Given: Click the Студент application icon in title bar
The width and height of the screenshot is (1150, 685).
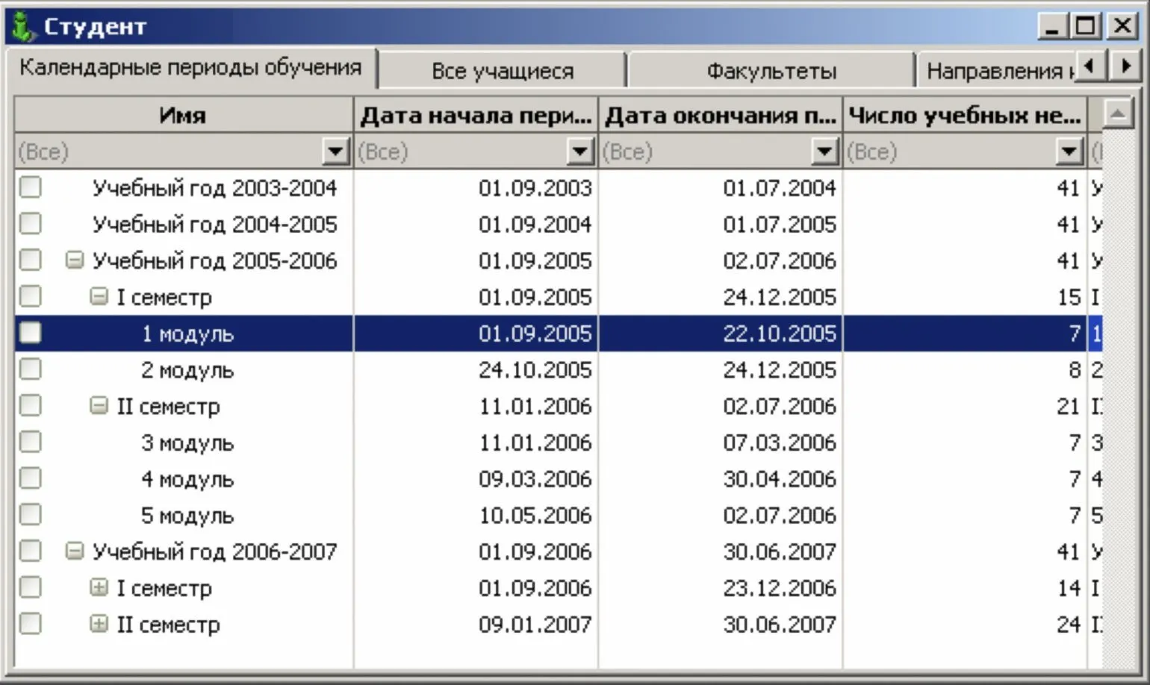Looking at the screenshot, I should pos(22,27).
